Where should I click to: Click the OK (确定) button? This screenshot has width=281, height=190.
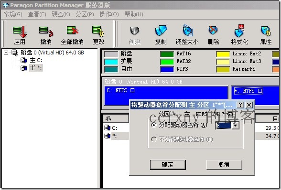(168, 165)
